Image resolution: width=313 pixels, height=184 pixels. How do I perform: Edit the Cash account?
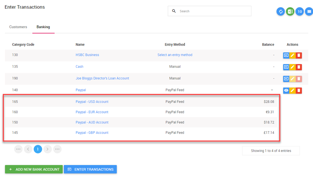(292, 67)
